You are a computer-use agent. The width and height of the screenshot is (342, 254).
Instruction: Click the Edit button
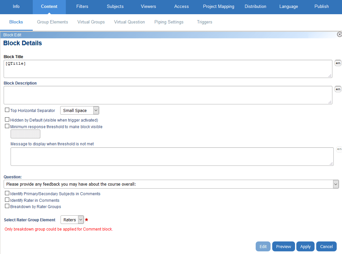[263, 246]
